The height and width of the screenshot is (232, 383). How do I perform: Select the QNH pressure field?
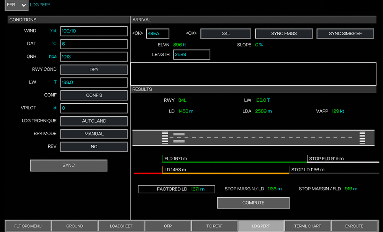94,57
